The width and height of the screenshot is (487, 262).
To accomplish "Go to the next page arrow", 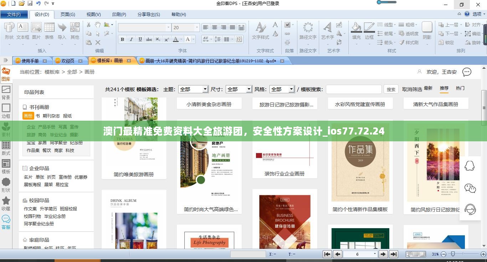I will tap(383, 254).
